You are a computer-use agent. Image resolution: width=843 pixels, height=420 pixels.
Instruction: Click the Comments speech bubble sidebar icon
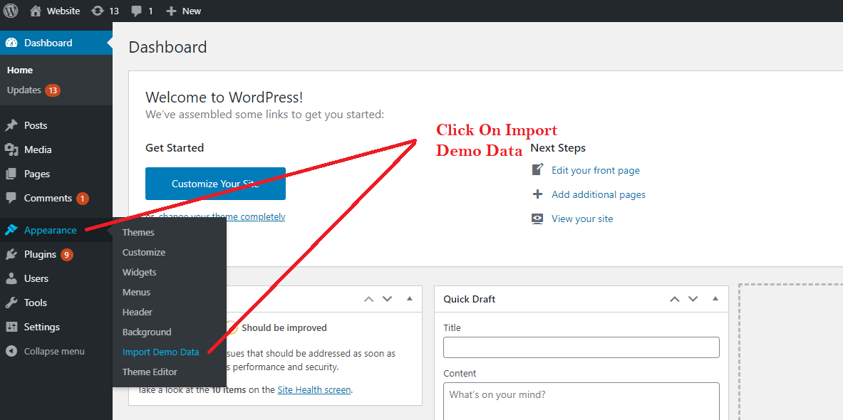click(x=11, y=198)
